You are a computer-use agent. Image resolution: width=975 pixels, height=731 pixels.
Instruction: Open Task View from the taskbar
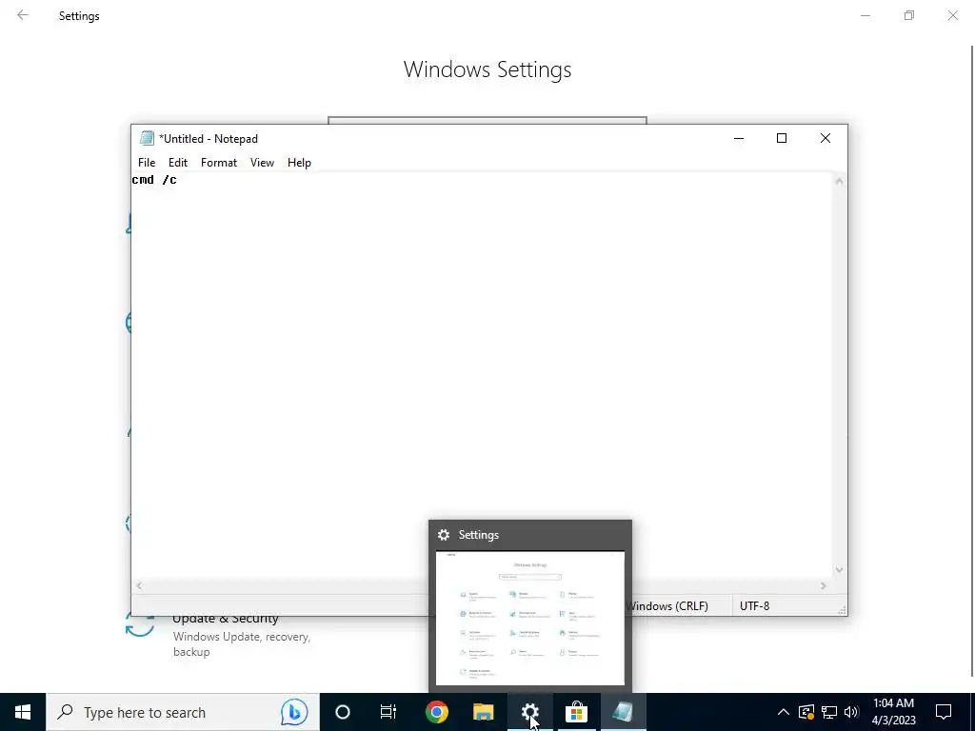pyautogui.click(x=388, y=712)
